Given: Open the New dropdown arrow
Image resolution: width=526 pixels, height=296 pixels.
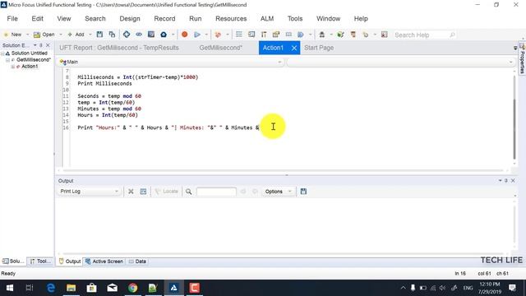Looking at the screenshot, I should [x=27, y=35].
